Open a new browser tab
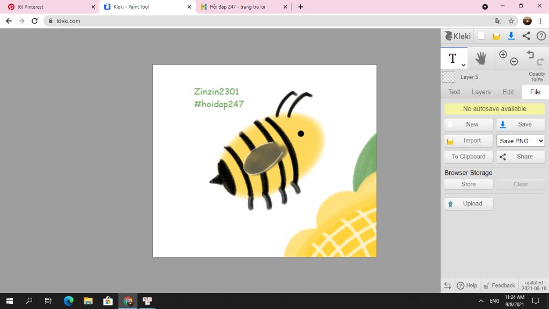The height and width of the screenshot is (309, 549). tap(300, 6)
